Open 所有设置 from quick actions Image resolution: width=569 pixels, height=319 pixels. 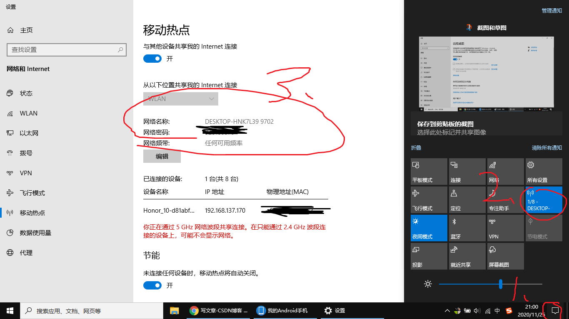(x=544, y=171)
